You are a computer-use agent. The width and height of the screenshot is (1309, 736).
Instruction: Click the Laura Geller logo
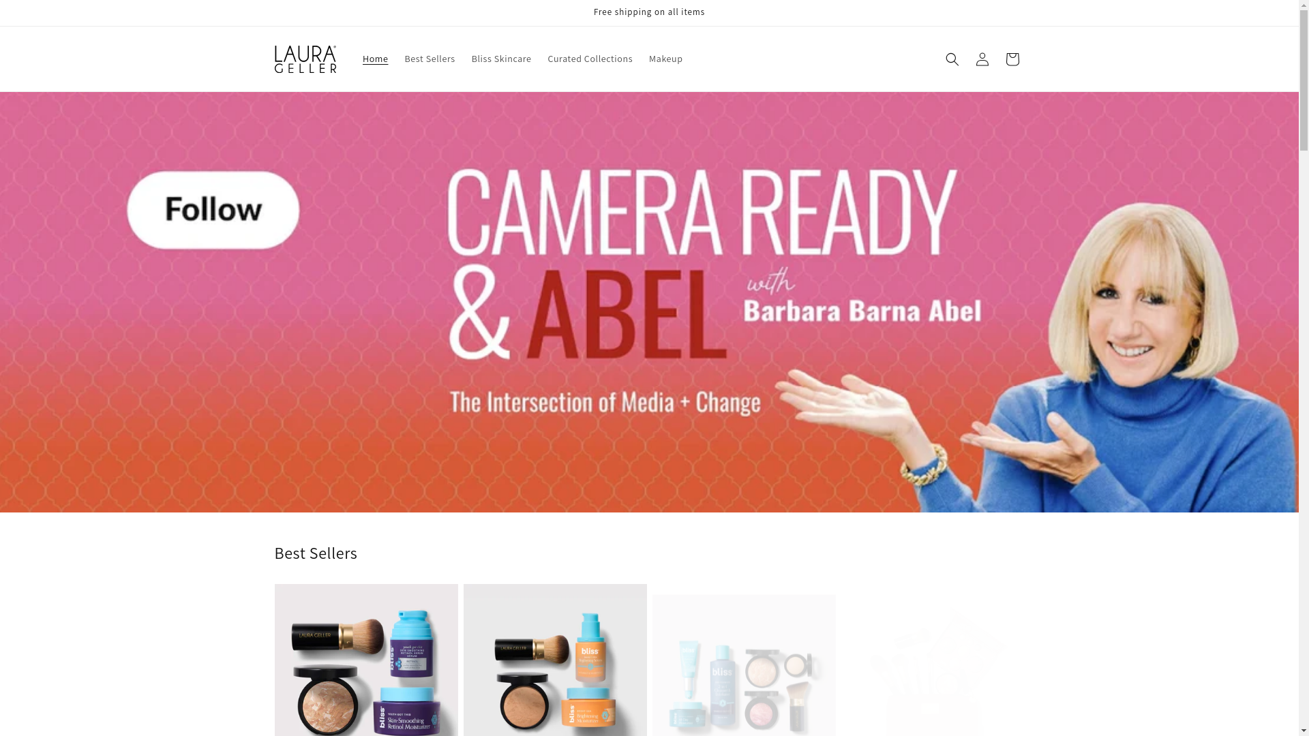305,59
